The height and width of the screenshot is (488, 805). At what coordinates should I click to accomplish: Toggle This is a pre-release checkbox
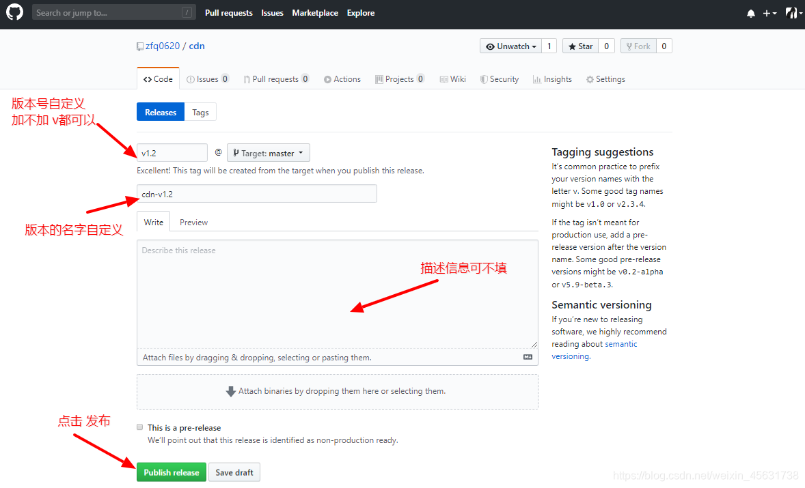point(139,427)
